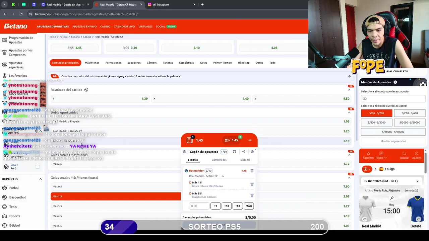Pick Real Madrid win odds 1.39
Image resolution: width=429 pixels, height=241 pixels.
(100, 99)
